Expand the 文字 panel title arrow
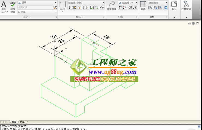 [30, 17]
